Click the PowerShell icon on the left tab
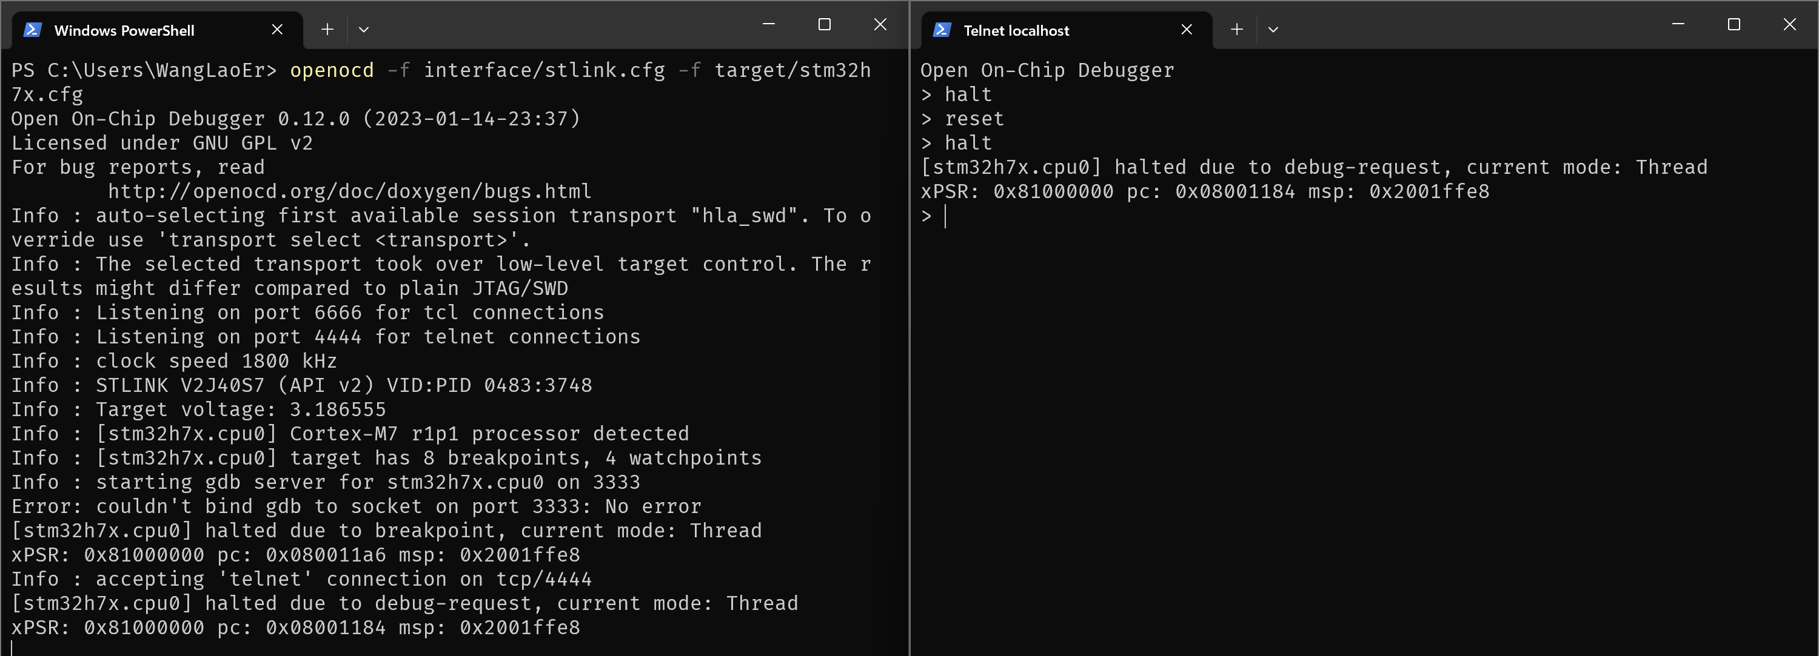 pos(33,30)
